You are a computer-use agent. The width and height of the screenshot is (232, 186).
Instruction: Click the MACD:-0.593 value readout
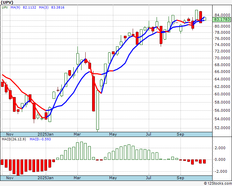pyautogui.click(x=40, y=139)
